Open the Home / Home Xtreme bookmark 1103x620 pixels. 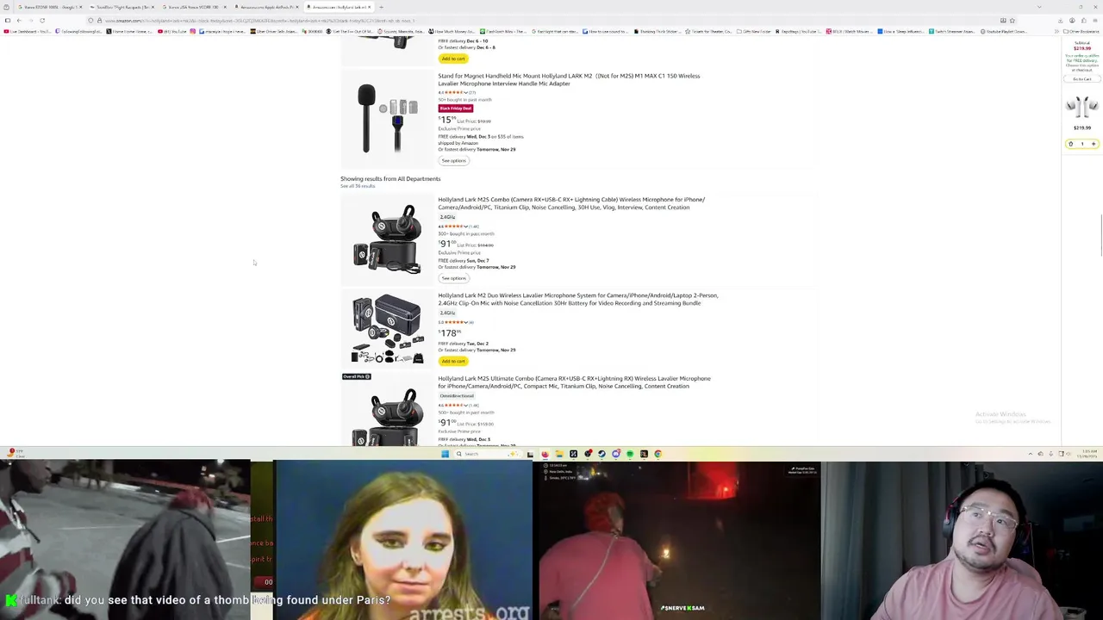point(129,32)
